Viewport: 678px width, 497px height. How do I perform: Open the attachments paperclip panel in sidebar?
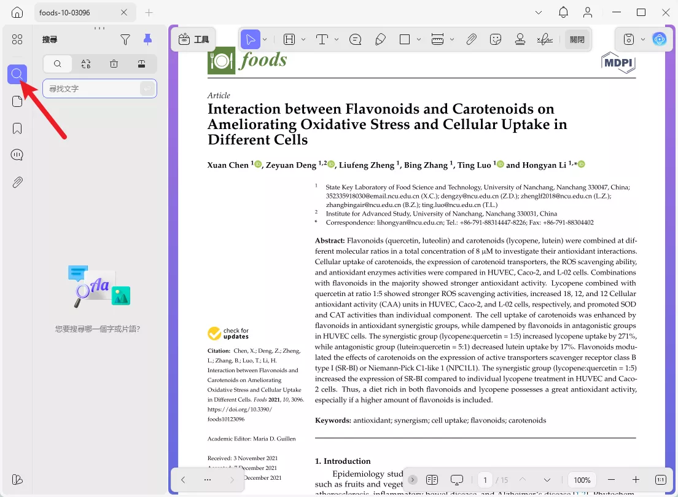point(17,182)
